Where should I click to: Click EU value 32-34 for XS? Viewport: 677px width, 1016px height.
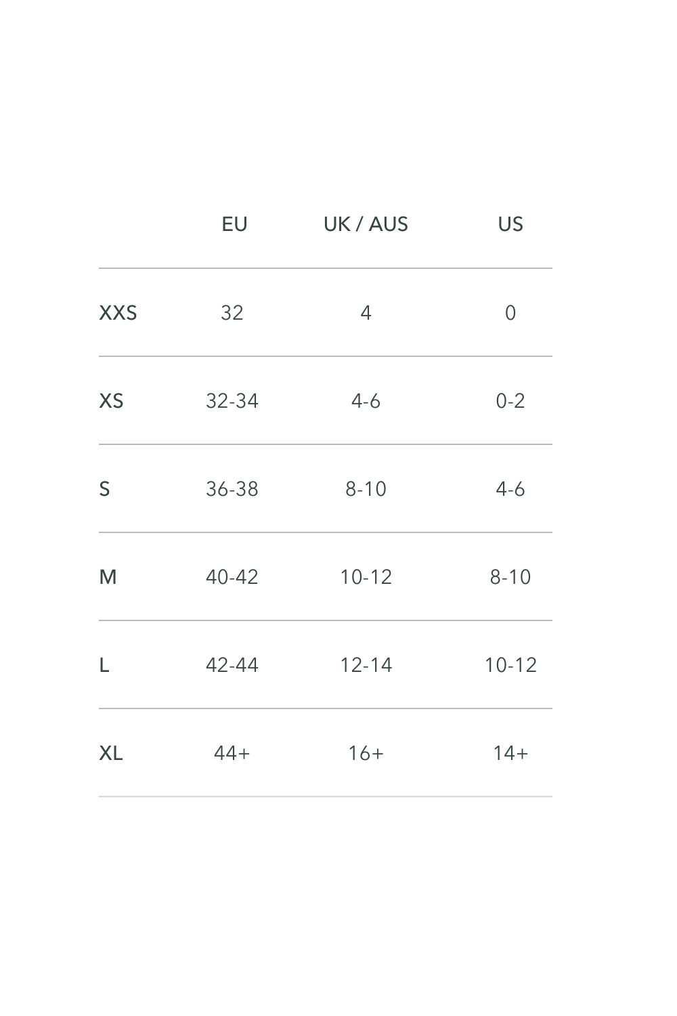tap(232, 401)
